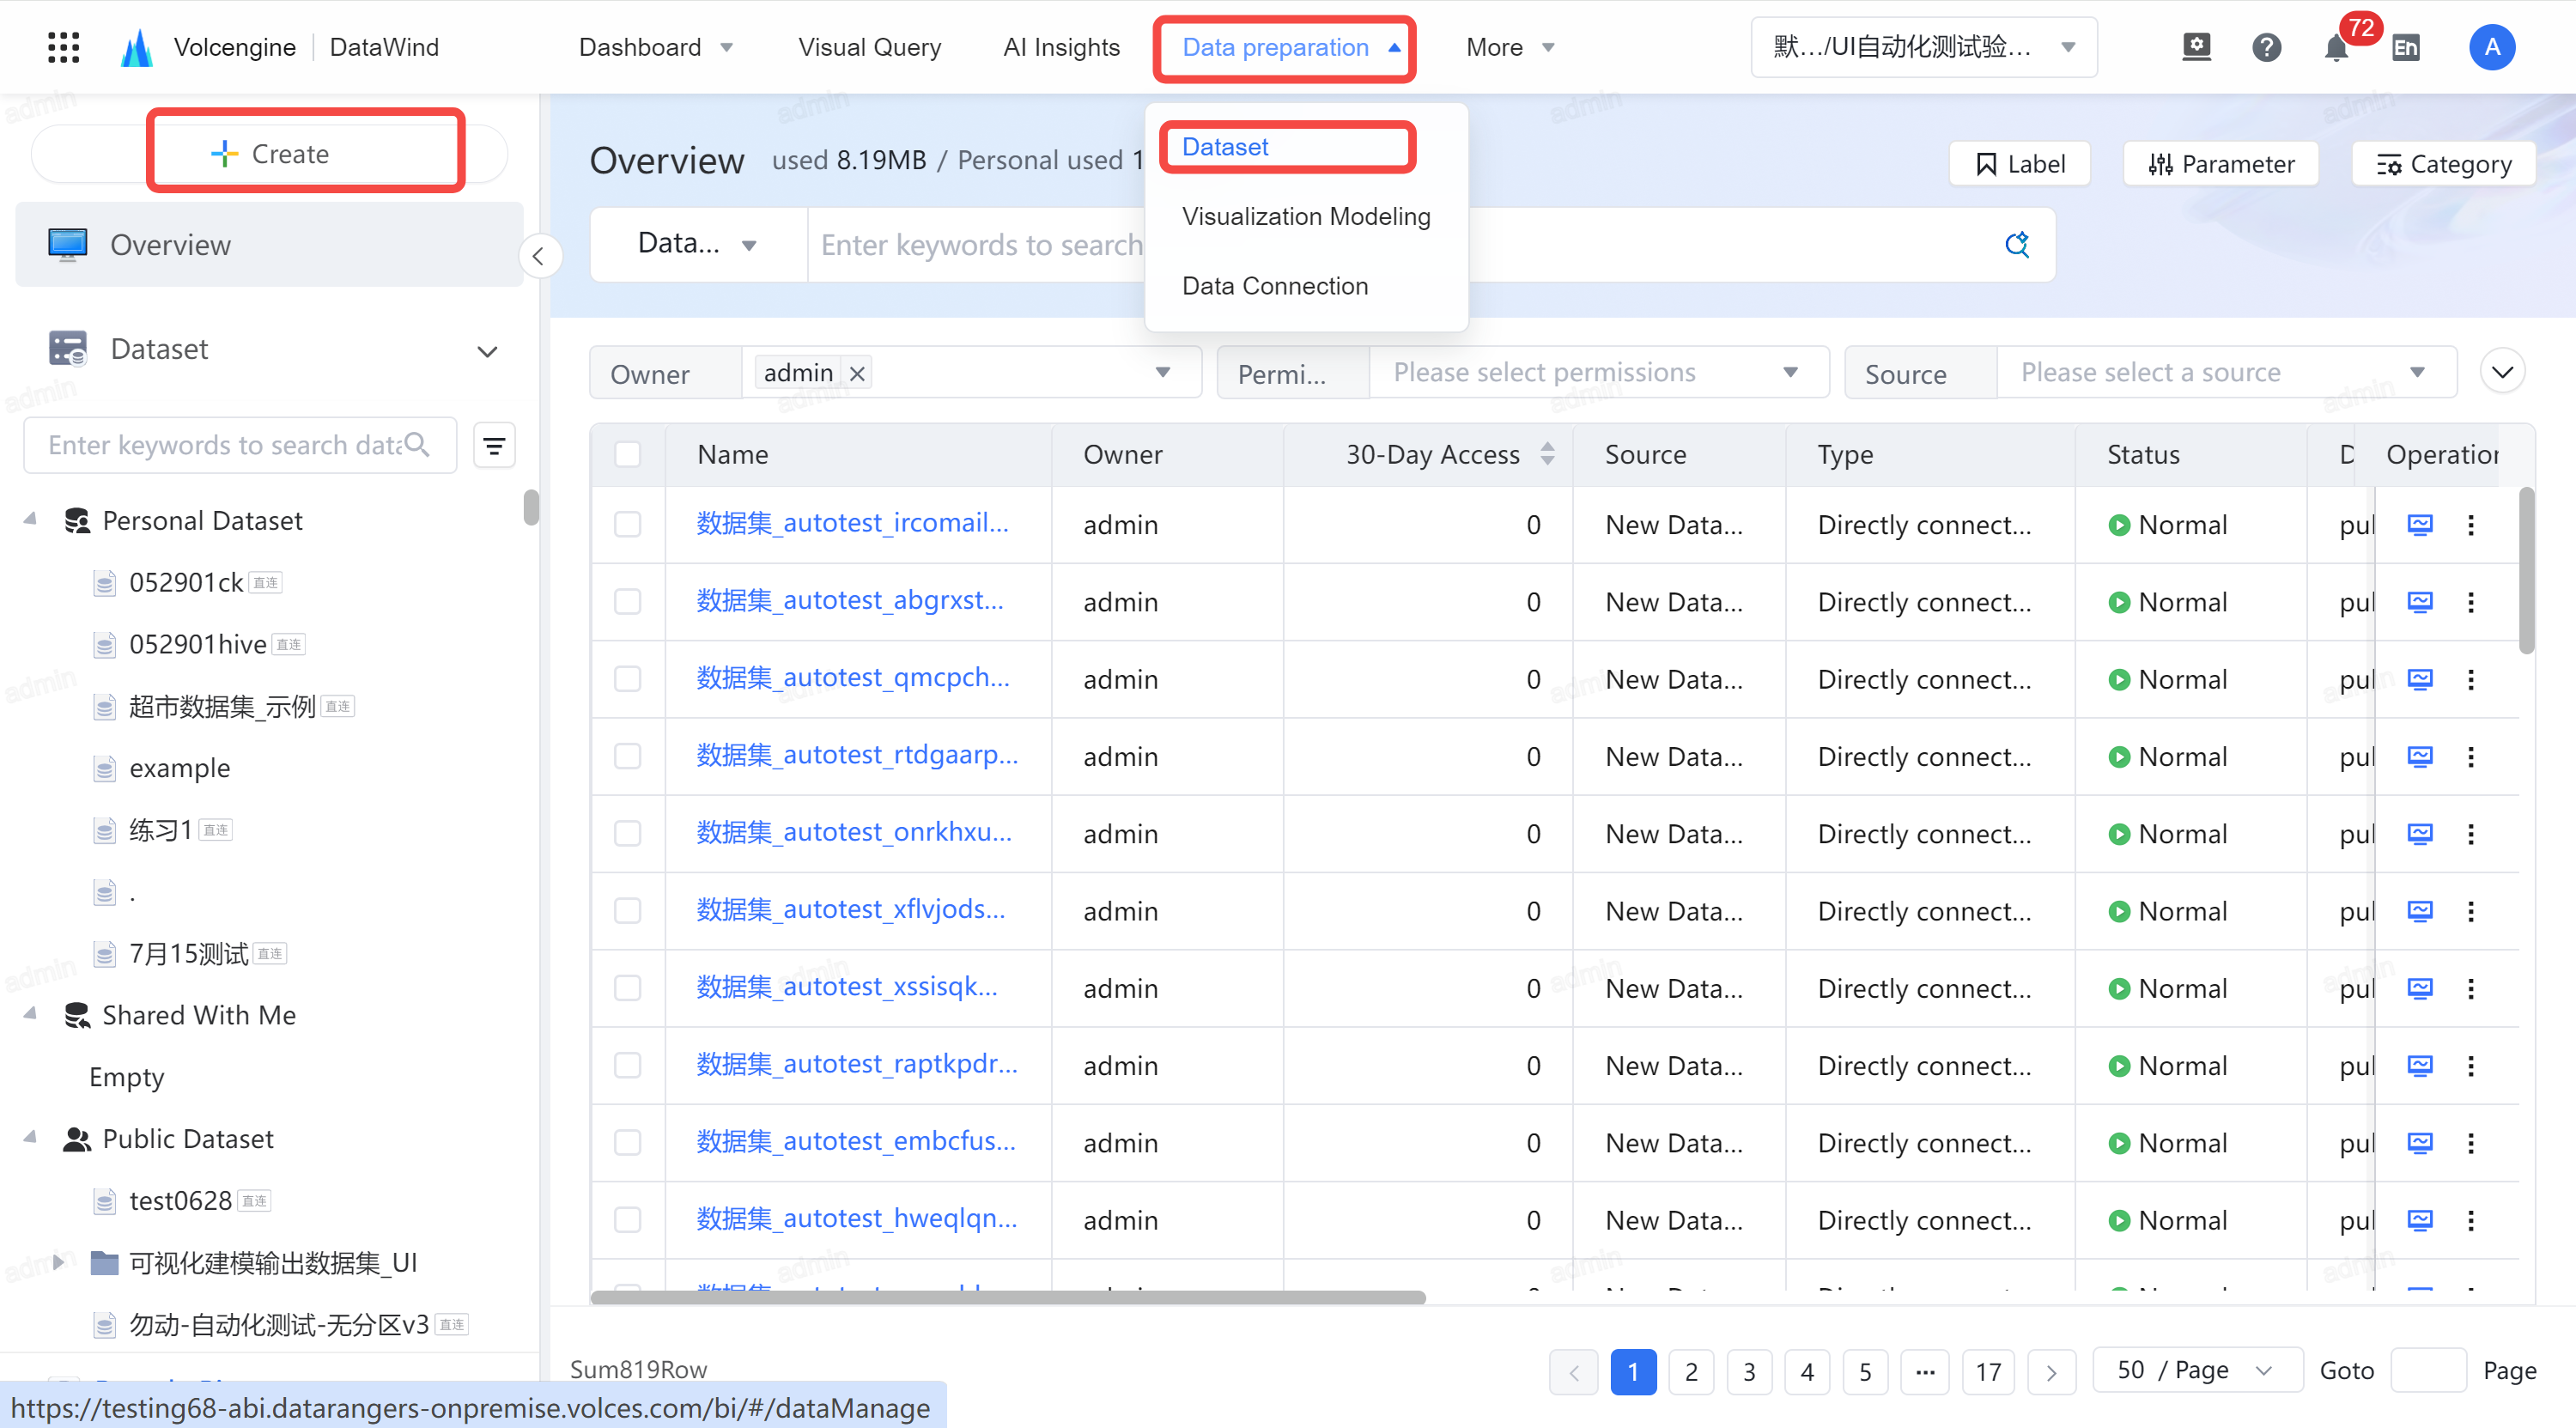Go to page 2 in pagination
Image resolution: width=2576 pixels, height=1428 pixels.
(1690, 1371)
